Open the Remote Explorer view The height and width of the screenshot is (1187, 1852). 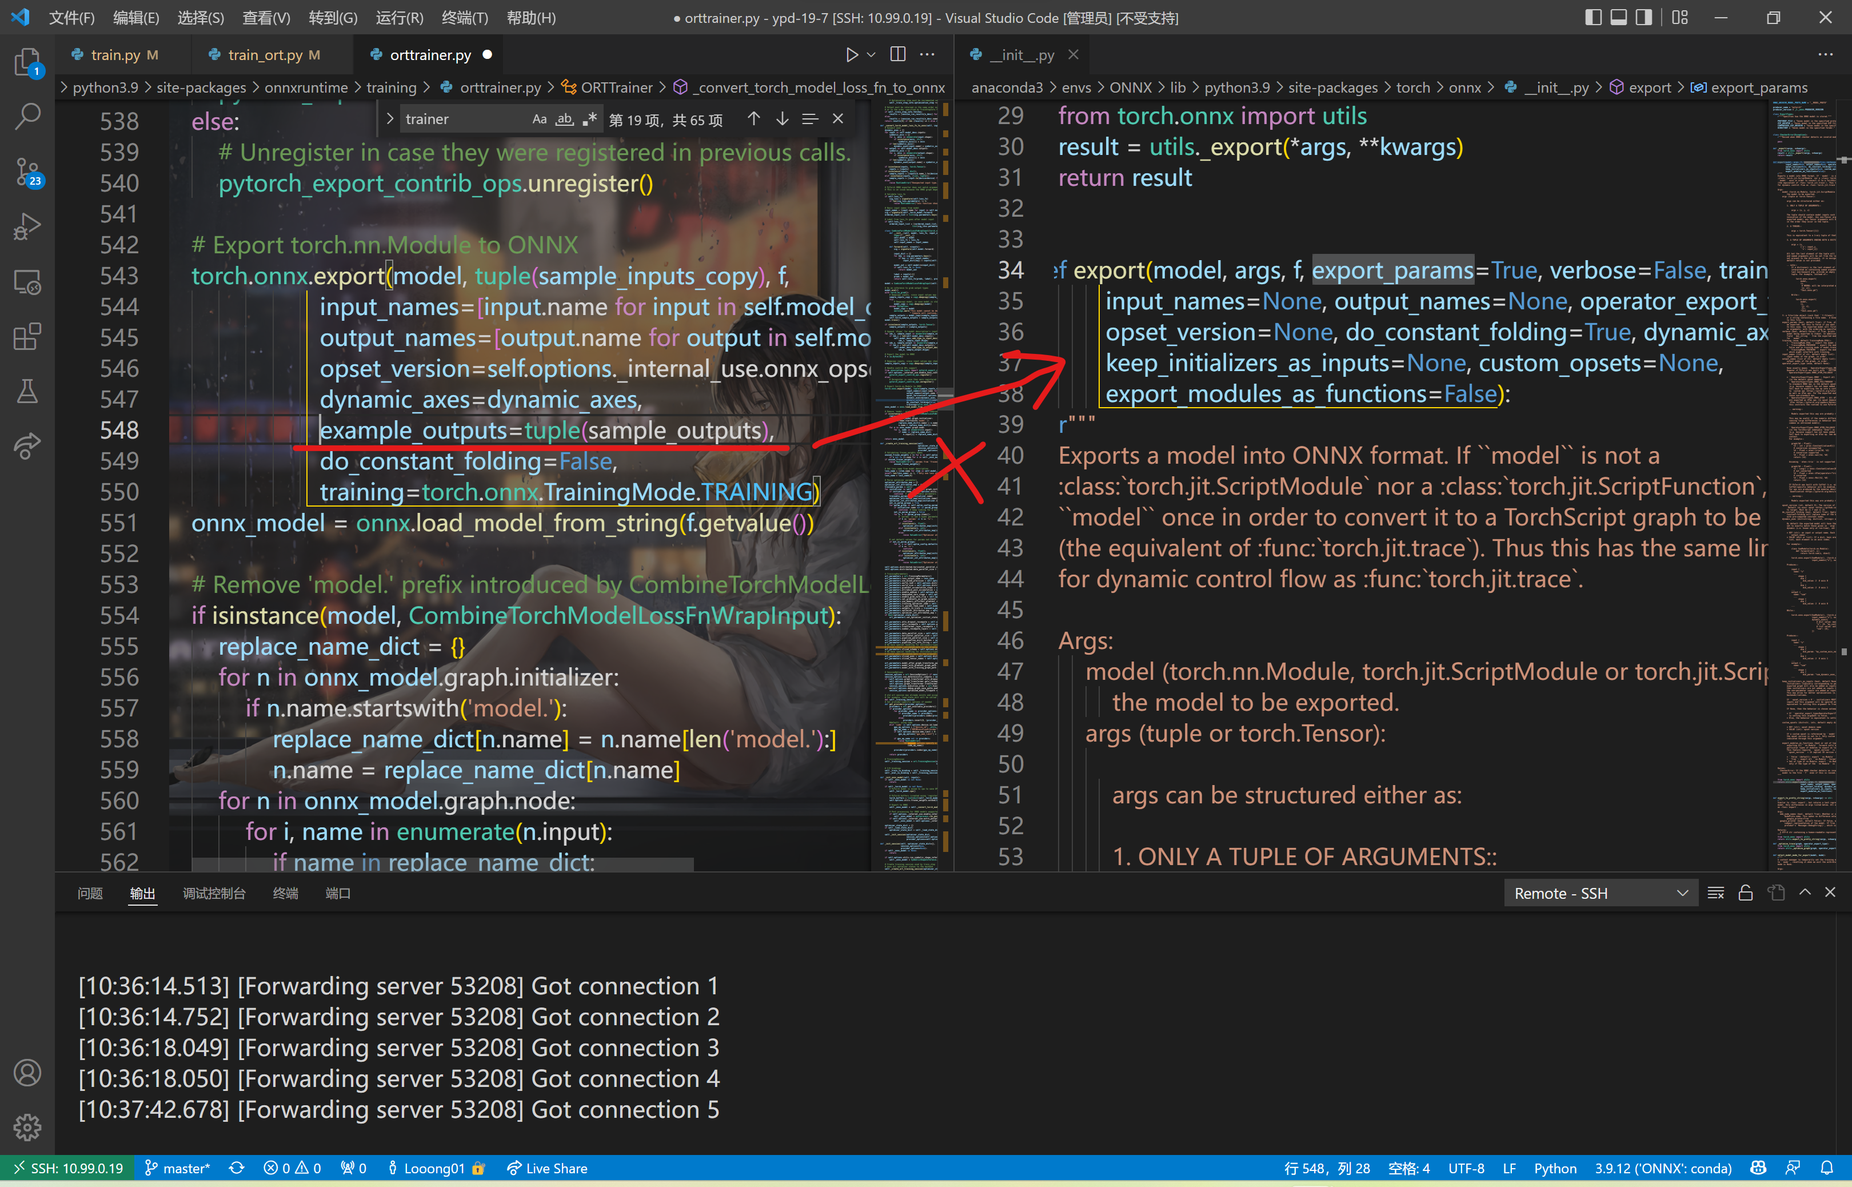click(x=27, y=282)
